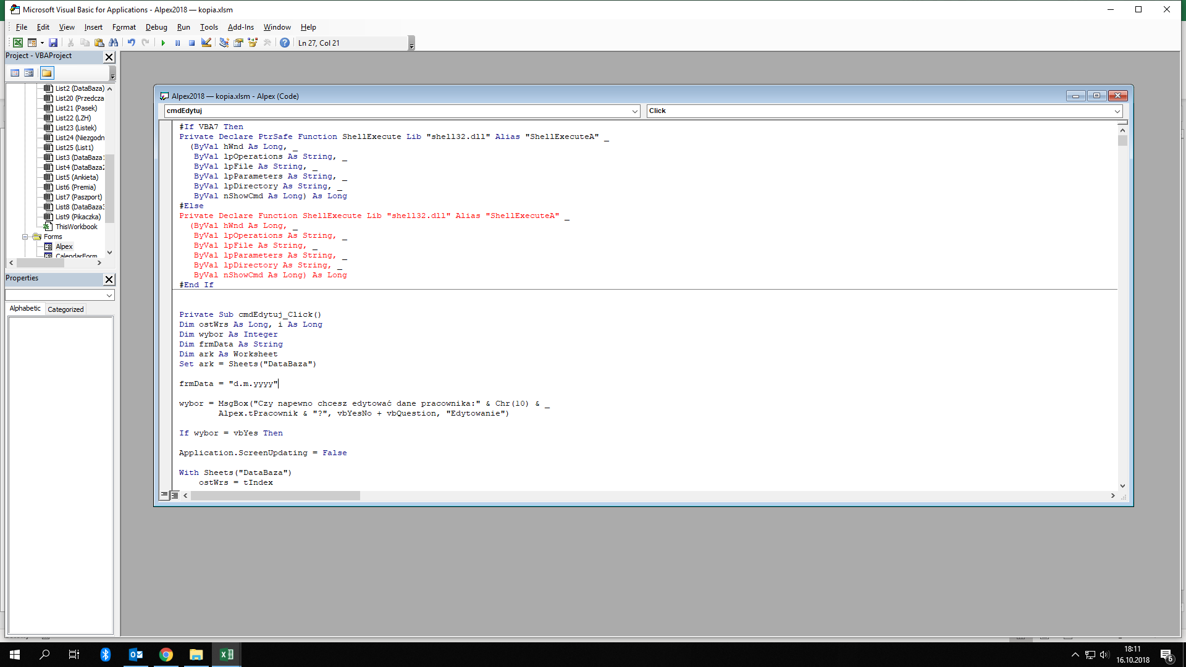Collapse the Forms folder in the project tree

pyautogui.click(x=25, y=237)
